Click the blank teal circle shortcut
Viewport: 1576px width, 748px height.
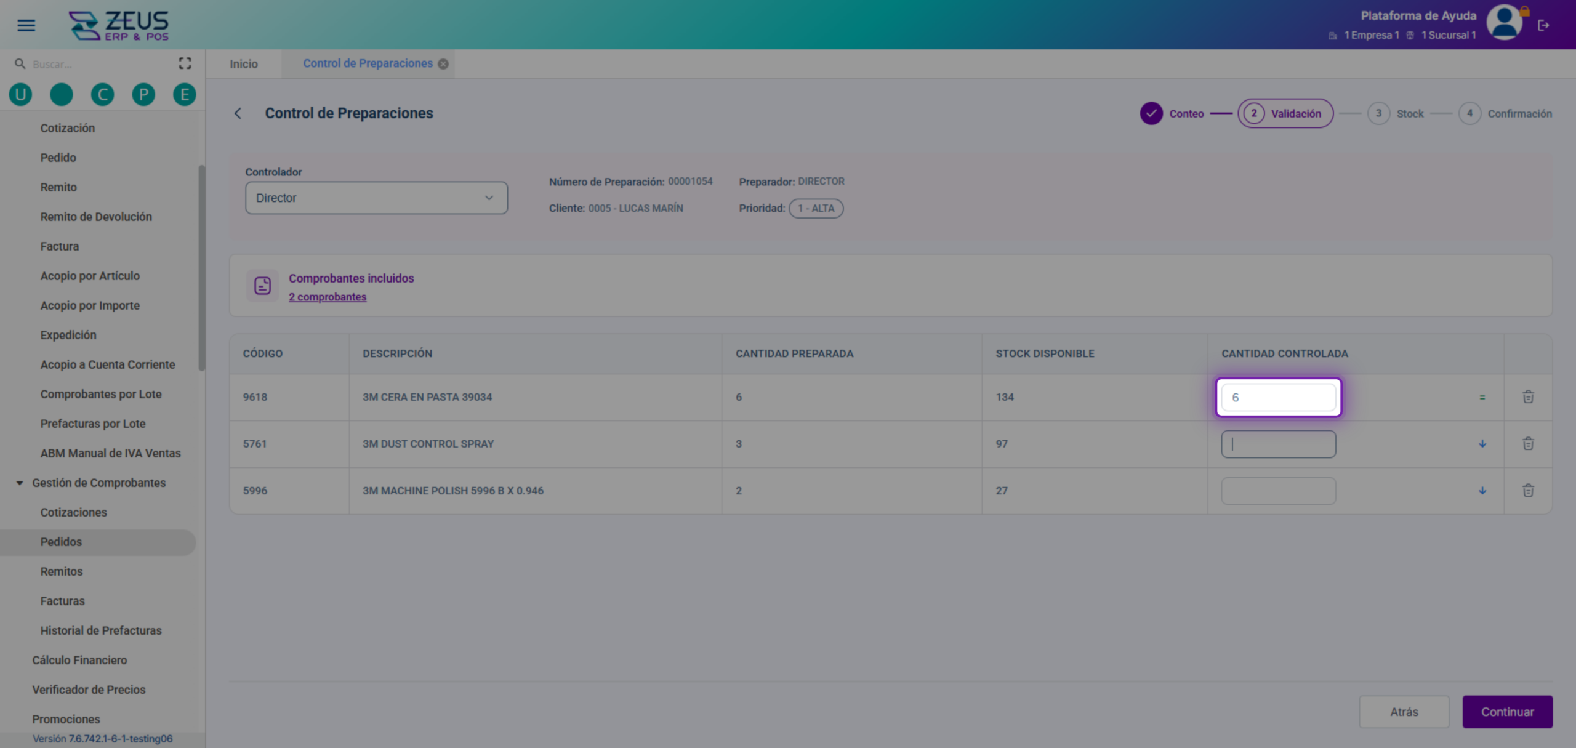pos(62,94)
